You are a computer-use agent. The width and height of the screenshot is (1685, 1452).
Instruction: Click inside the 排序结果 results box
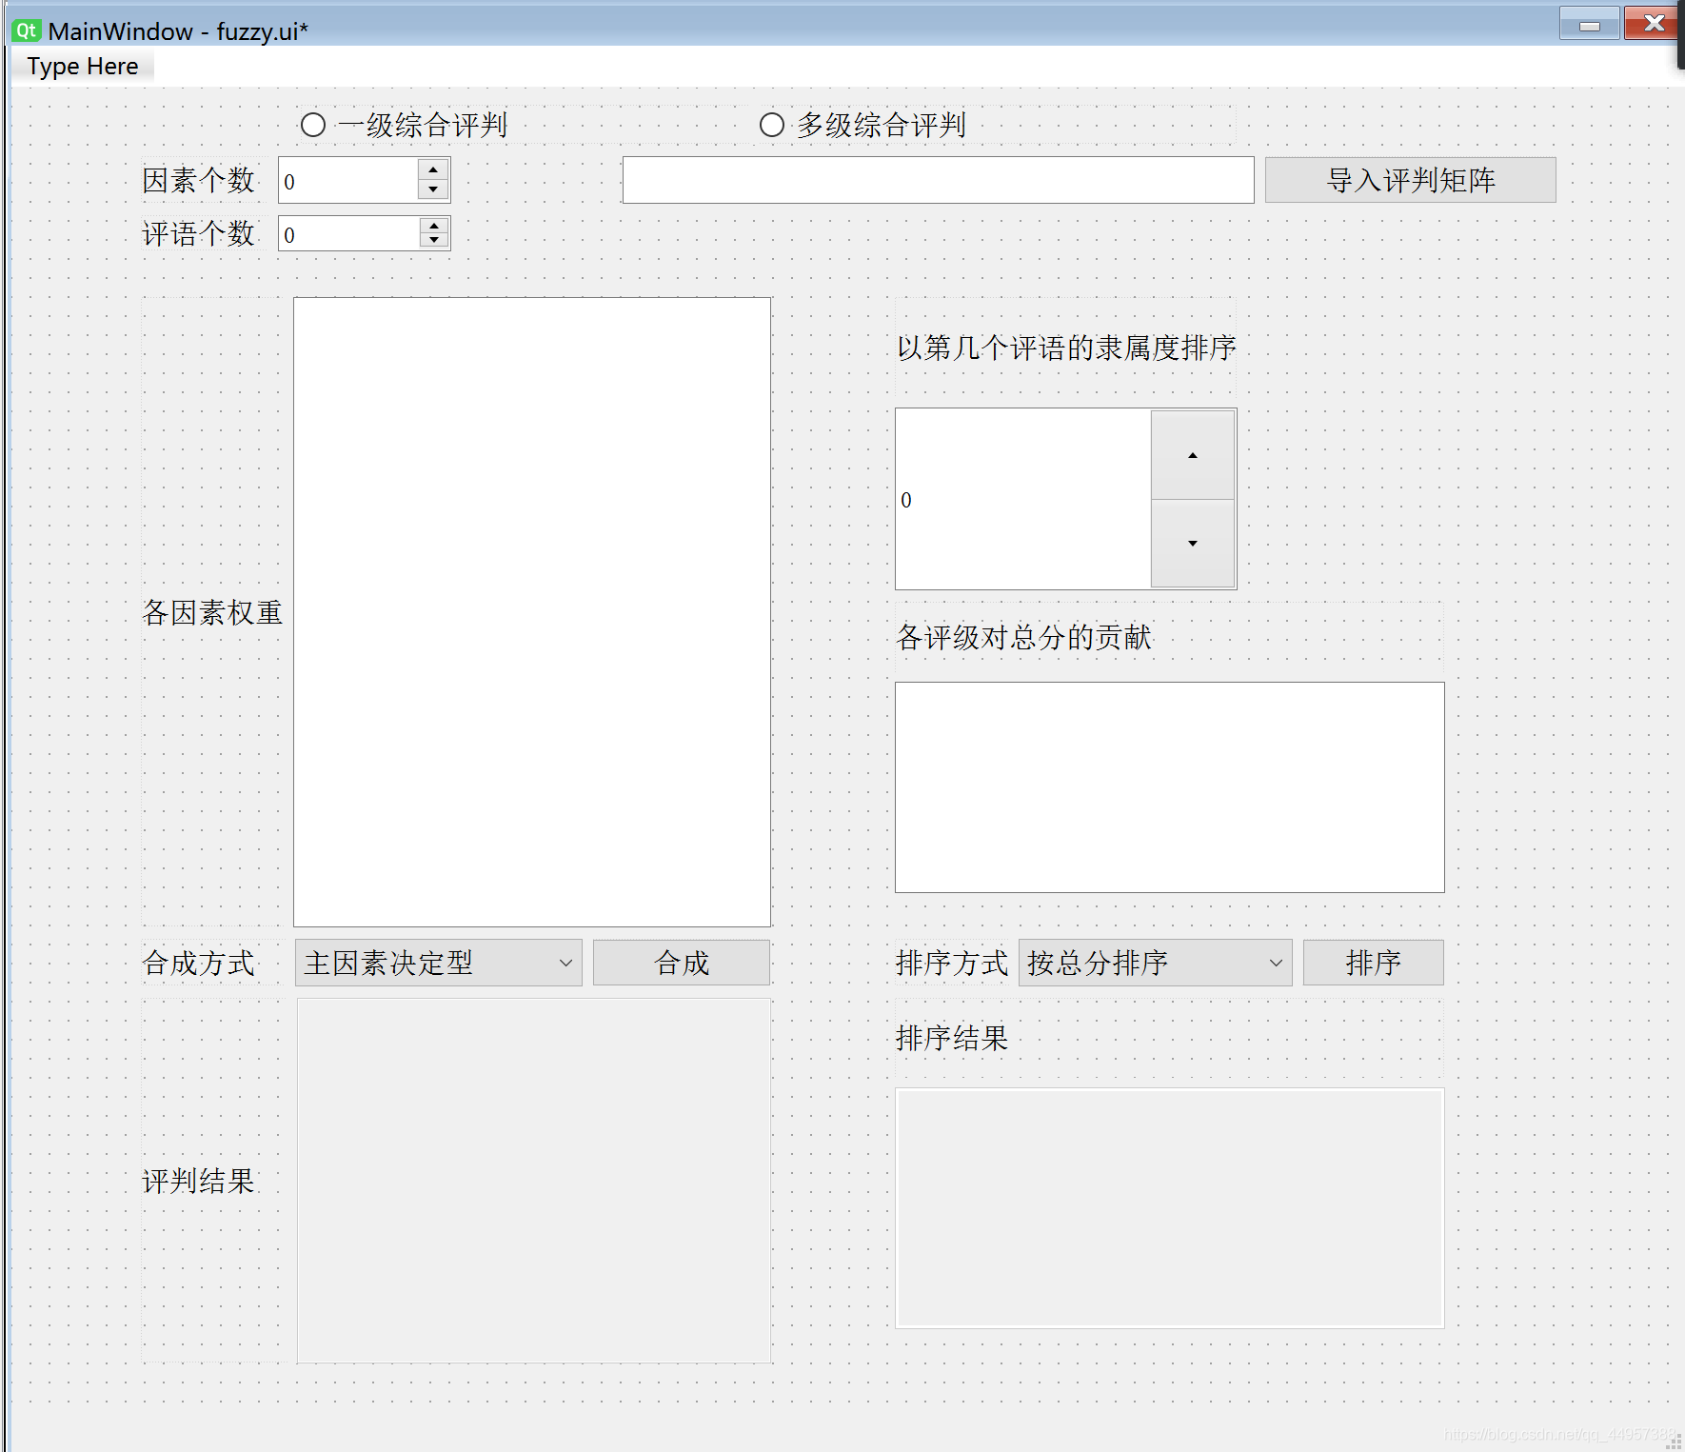pyautogui.click(x=1169, y=1209)
